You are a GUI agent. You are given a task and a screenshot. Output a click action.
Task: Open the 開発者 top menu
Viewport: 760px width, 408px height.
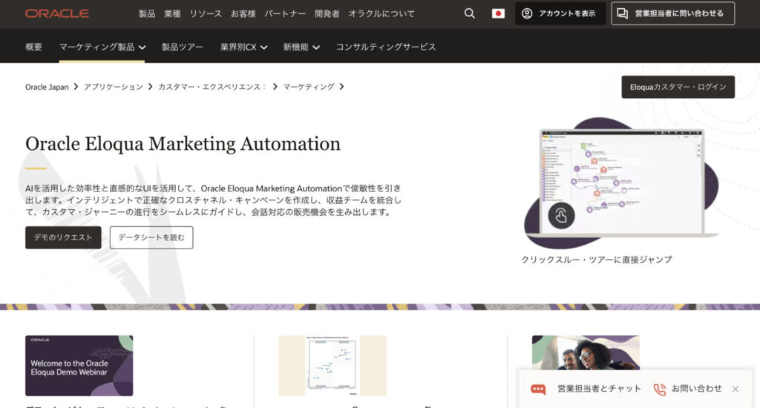[327, 13]
